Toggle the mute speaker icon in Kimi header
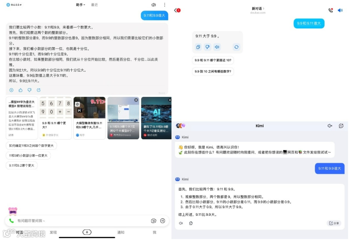The image size is (349, 240). click(330, 126)
